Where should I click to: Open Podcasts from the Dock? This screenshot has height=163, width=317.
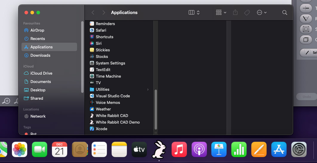click(199, 150)
